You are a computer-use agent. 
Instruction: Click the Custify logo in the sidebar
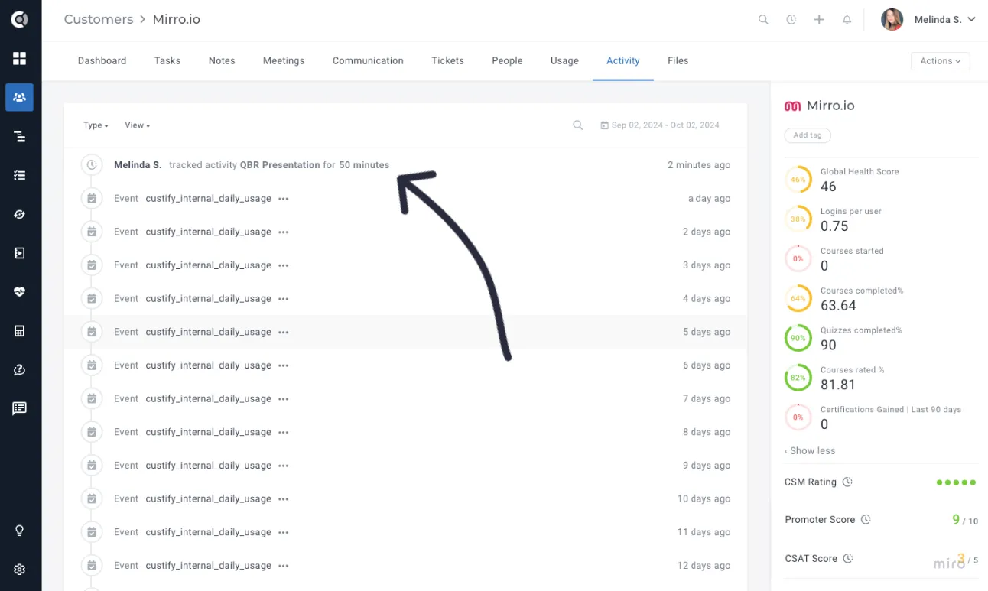tap(19, 20)
